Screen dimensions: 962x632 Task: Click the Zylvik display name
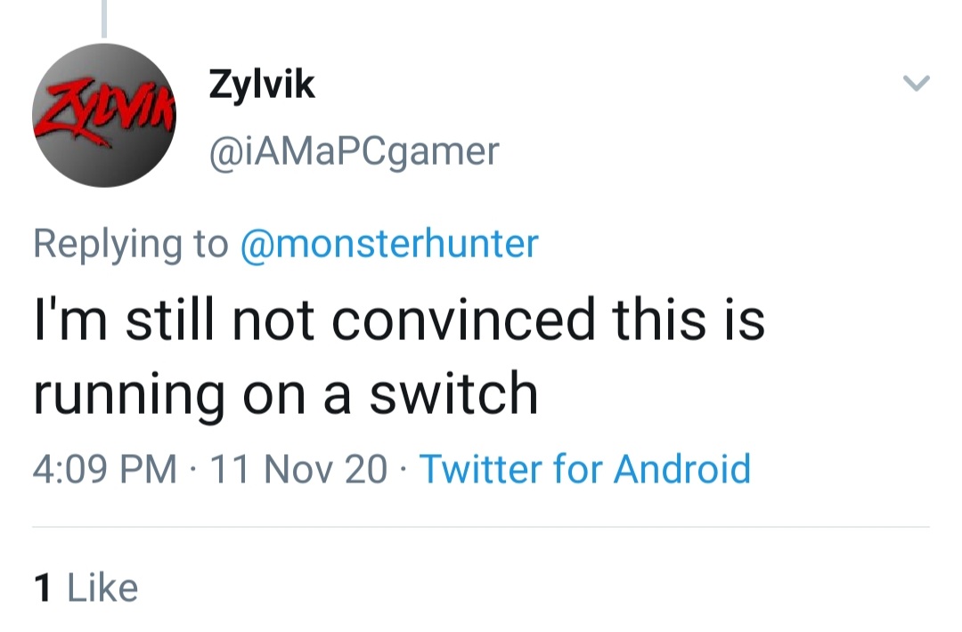tap(261, 85)
